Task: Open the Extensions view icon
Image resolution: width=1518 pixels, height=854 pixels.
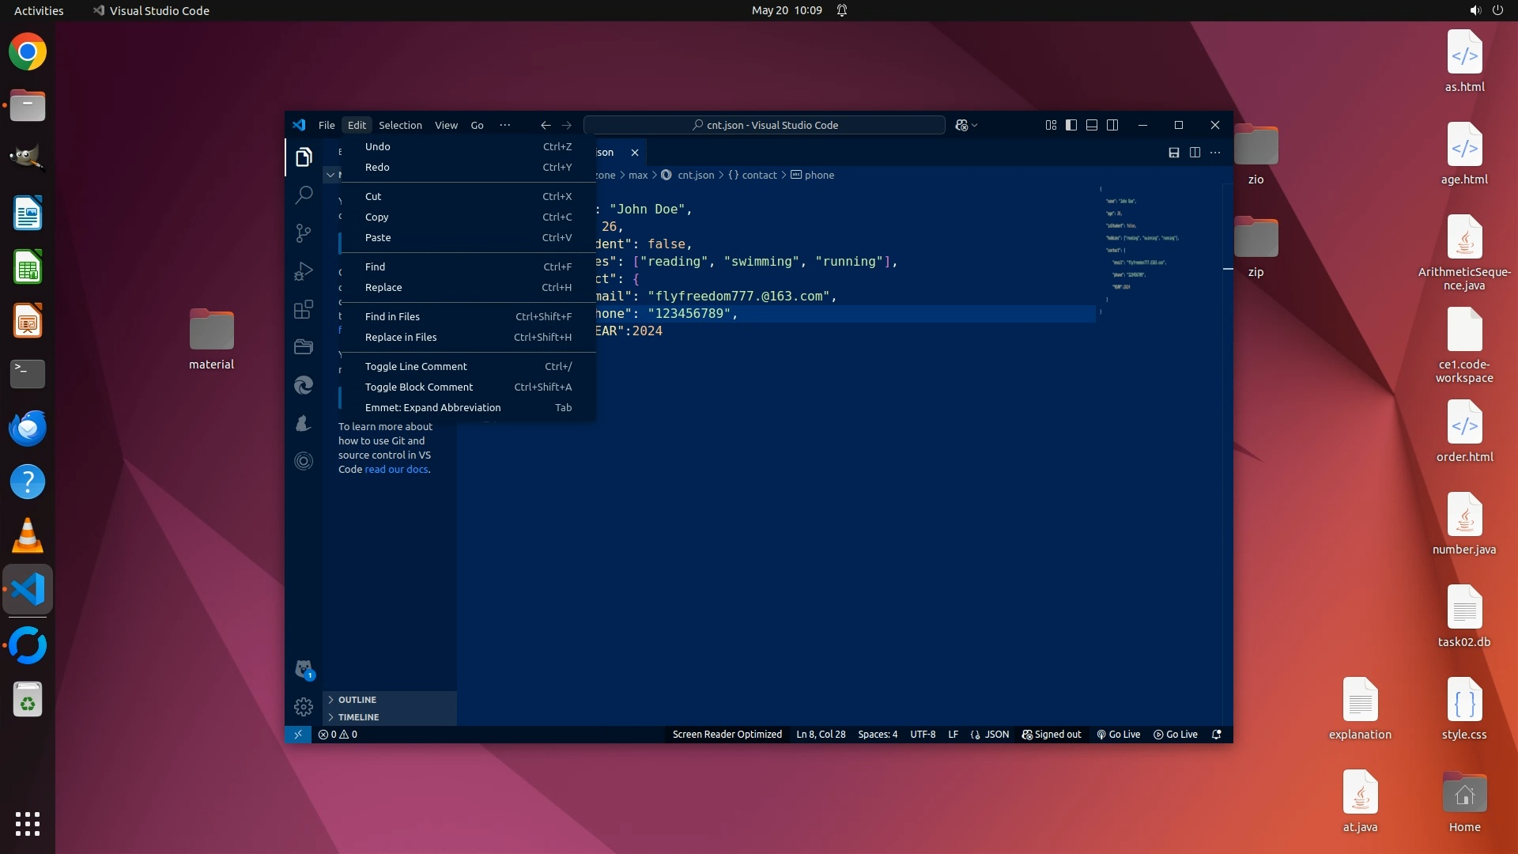Action: pyautogui.click(x=304, y=309)
